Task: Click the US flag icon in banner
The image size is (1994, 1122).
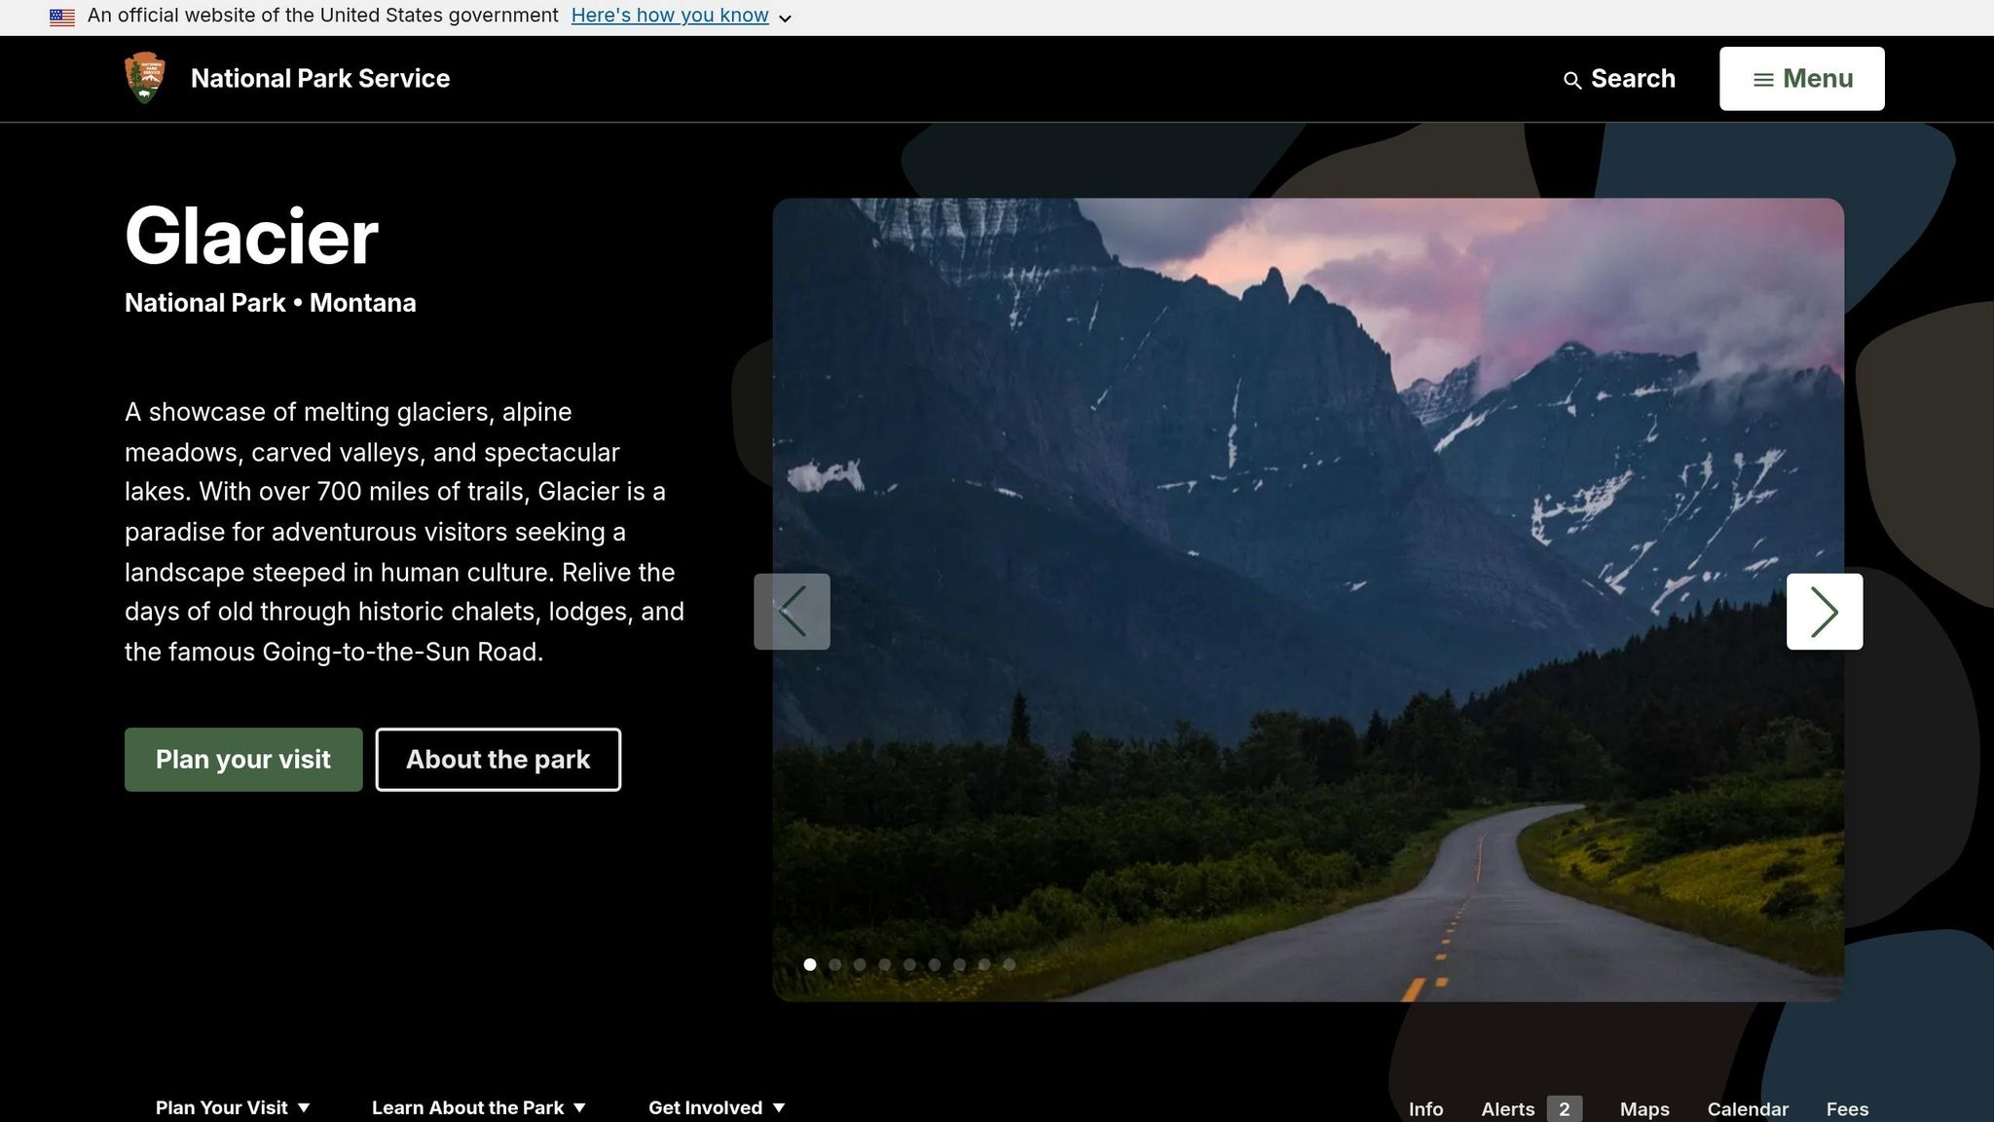Action: [x=62, y=17]
